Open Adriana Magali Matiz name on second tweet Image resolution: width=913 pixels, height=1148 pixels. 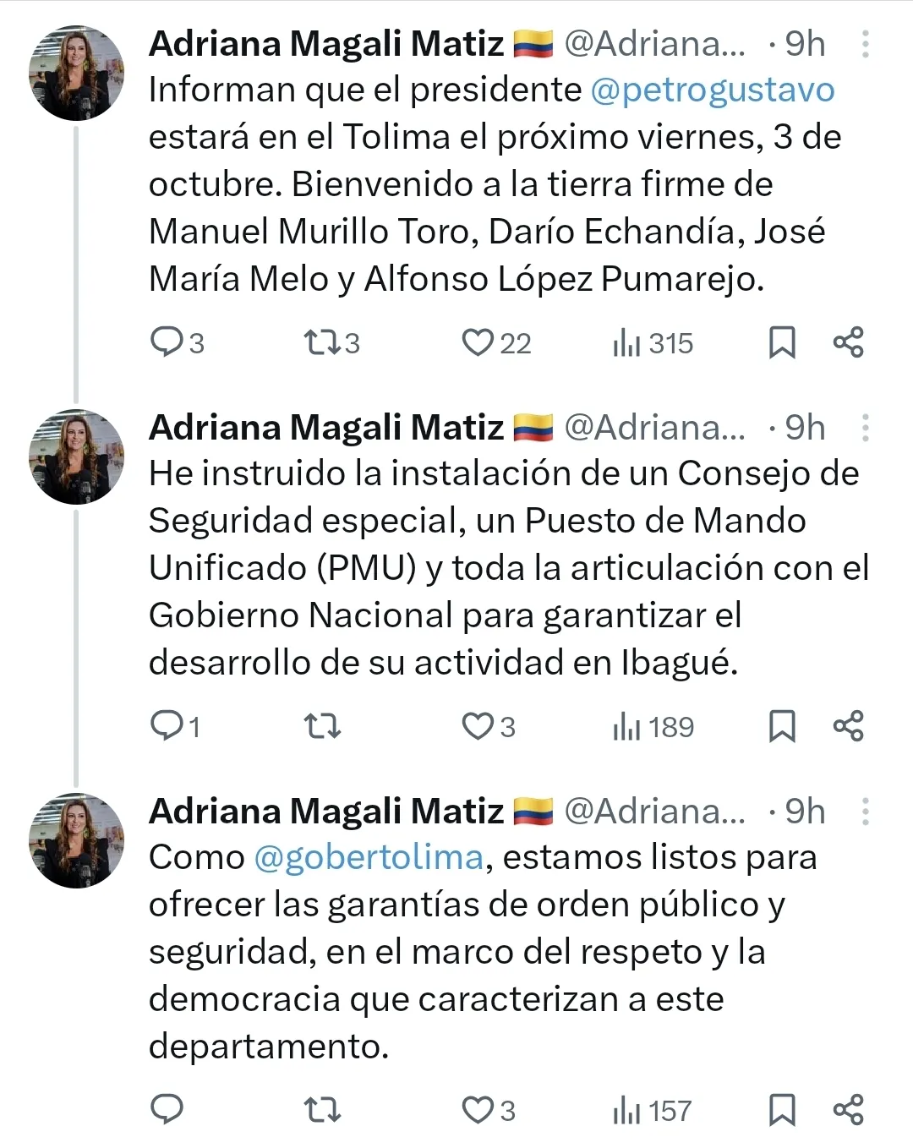[x=326, y=428]
